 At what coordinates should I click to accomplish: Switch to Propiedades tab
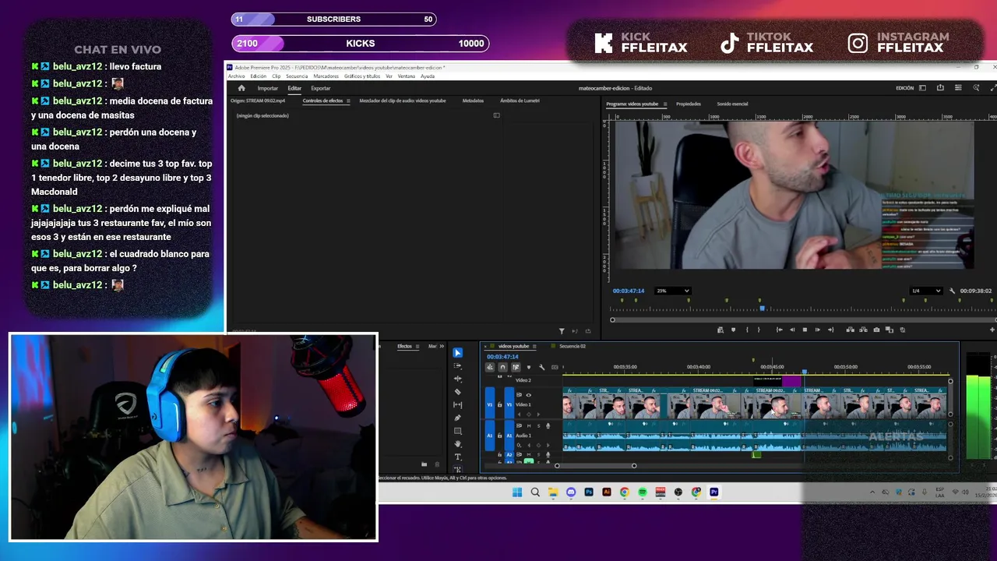click(x=689, y=104)
